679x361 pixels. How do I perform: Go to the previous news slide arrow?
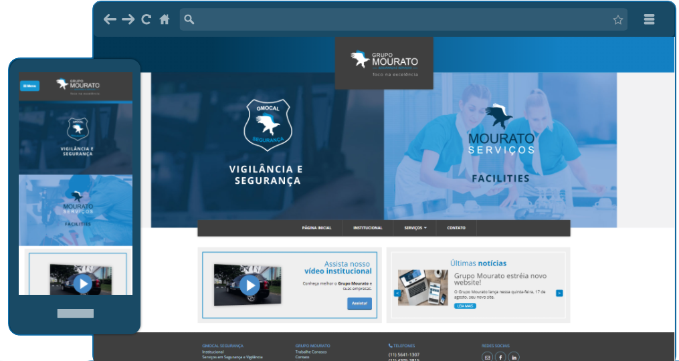(397, 293)
